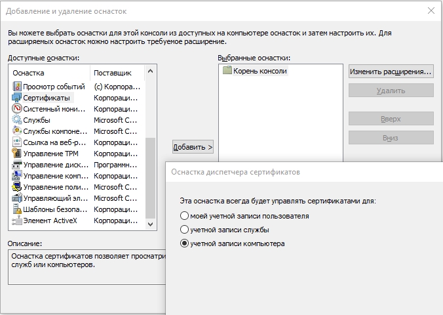Select the Системный монитор icon

17,109
